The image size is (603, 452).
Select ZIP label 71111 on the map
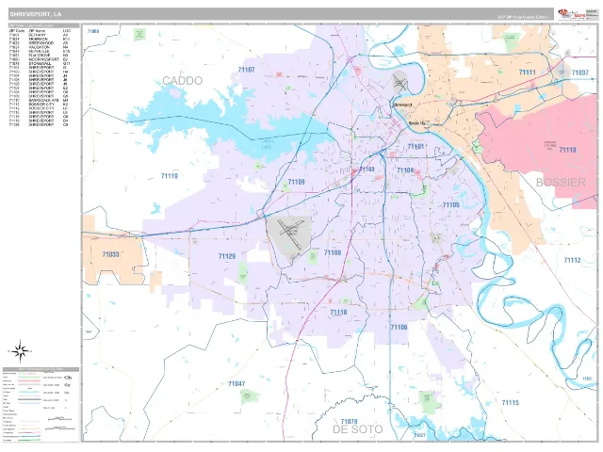click(528, 73)
